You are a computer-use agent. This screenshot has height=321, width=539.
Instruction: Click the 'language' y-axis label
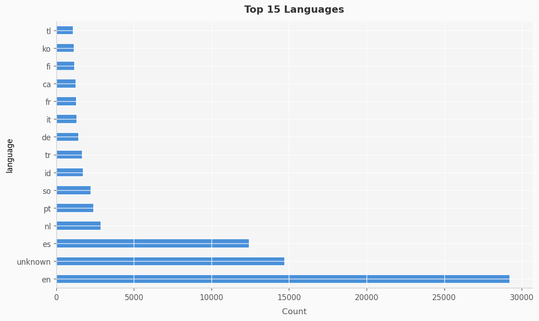click(10, 156)
